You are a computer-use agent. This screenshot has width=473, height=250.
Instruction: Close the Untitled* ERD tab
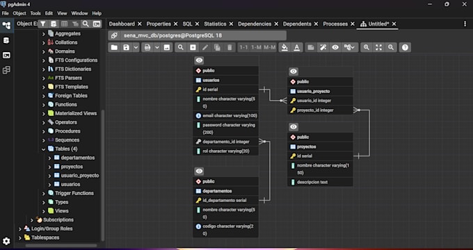click(394, 24)
